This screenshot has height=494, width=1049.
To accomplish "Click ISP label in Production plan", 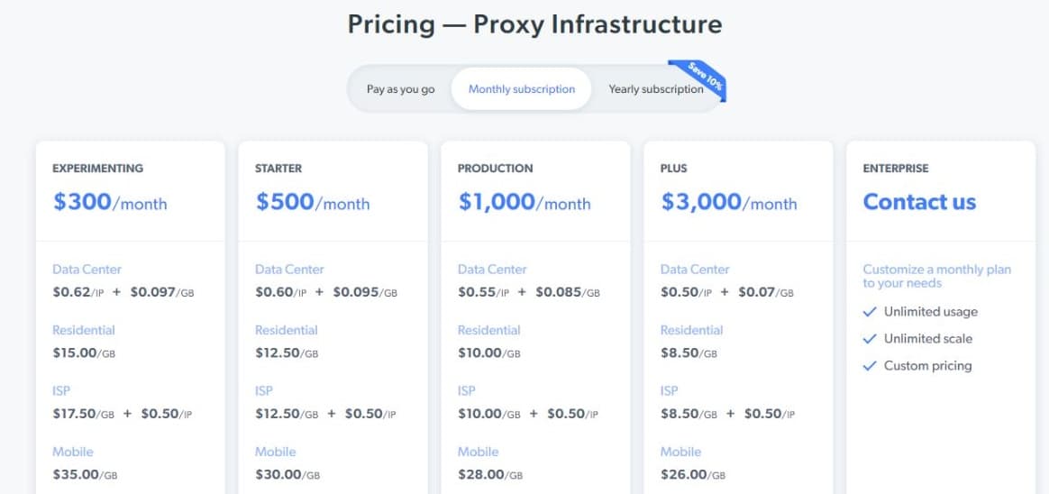I will pyautogui.click(x=469, y=391).
